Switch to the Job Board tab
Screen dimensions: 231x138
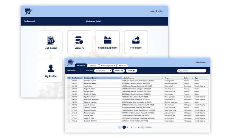[x=81, y=66]
